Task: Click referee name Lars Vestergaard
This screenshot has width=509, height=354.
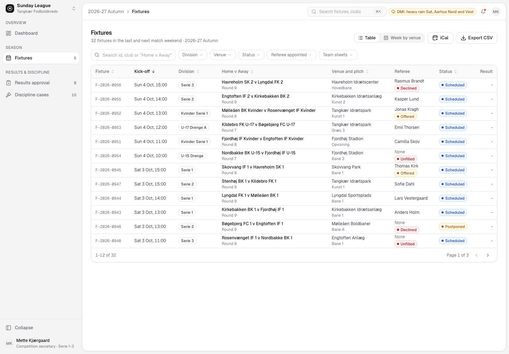Action: click(411, 199)
